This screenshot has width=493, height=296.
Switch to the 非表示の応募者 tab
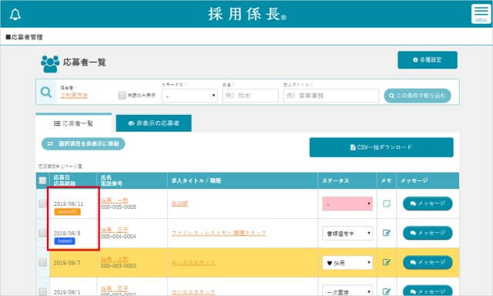[154, 123]
